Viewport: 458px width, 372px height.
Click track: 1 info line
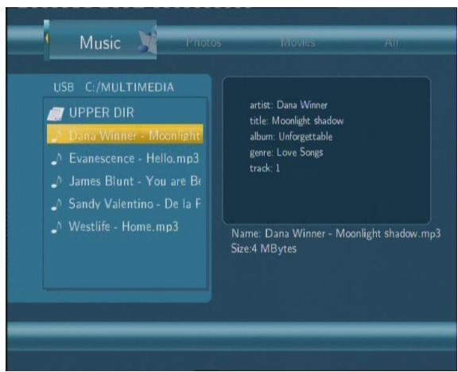point(265,169)
